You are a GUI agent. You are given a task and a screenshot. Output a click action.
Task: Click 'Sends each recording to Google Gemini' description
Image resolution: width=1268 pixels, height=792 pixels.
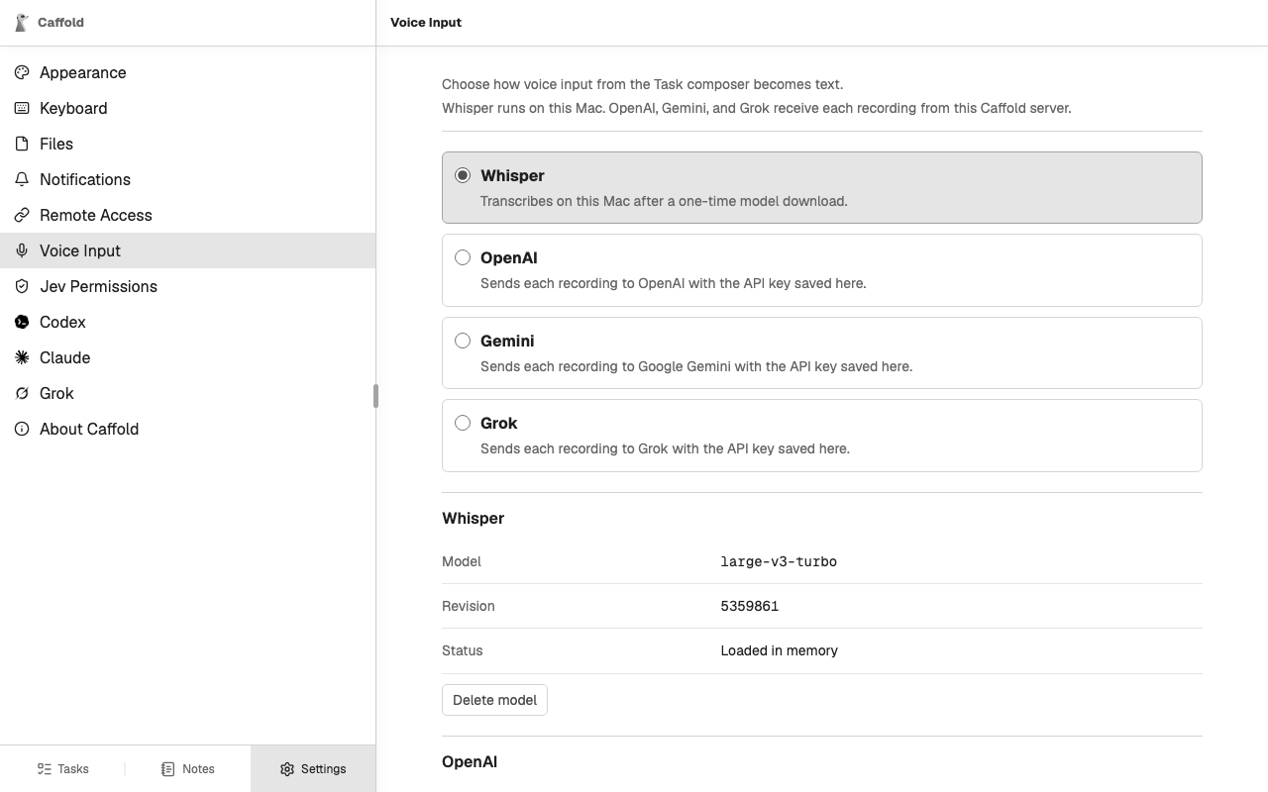[696, 366]
